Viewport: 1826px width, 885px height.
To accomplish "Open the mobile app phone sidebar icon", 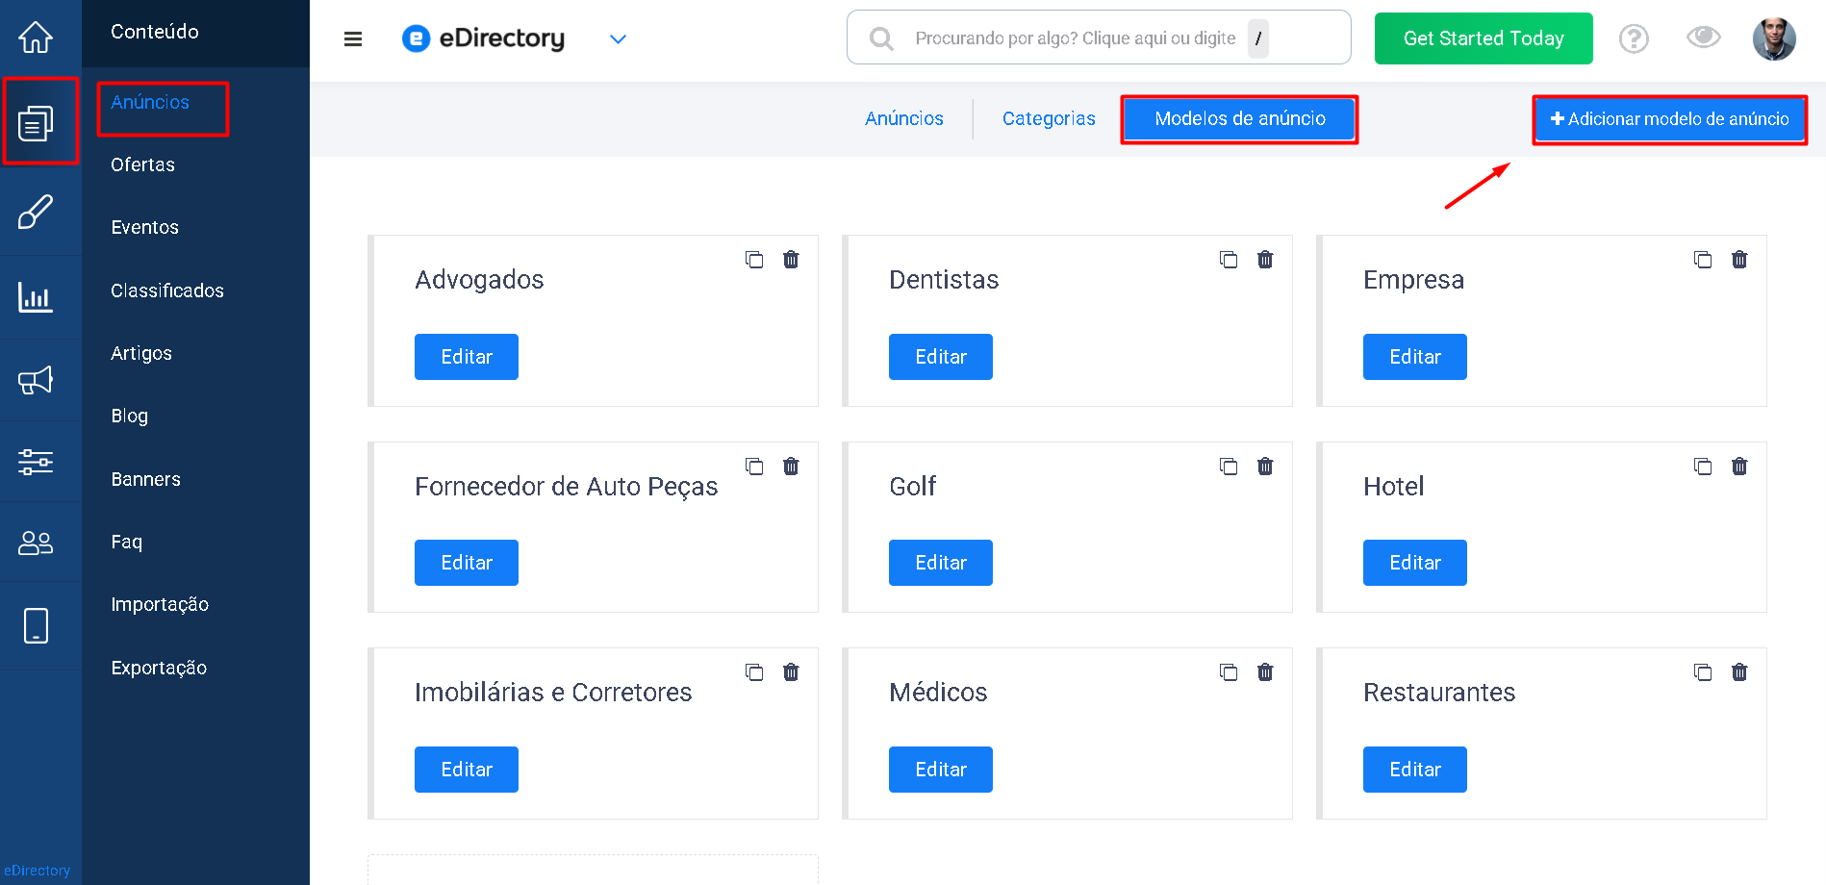I will coord(36,625).
